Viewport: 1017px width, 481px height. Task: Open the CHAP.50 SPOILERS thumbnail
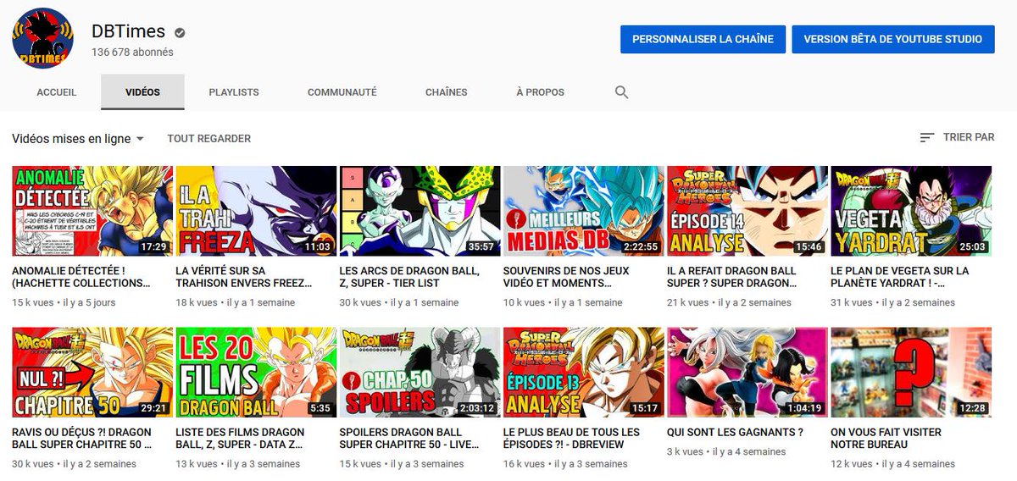pos(420,373)
